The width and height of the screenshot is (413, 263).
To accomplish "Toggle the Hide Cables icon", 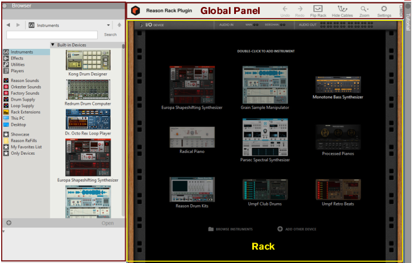I will click(x=342, y=9).
